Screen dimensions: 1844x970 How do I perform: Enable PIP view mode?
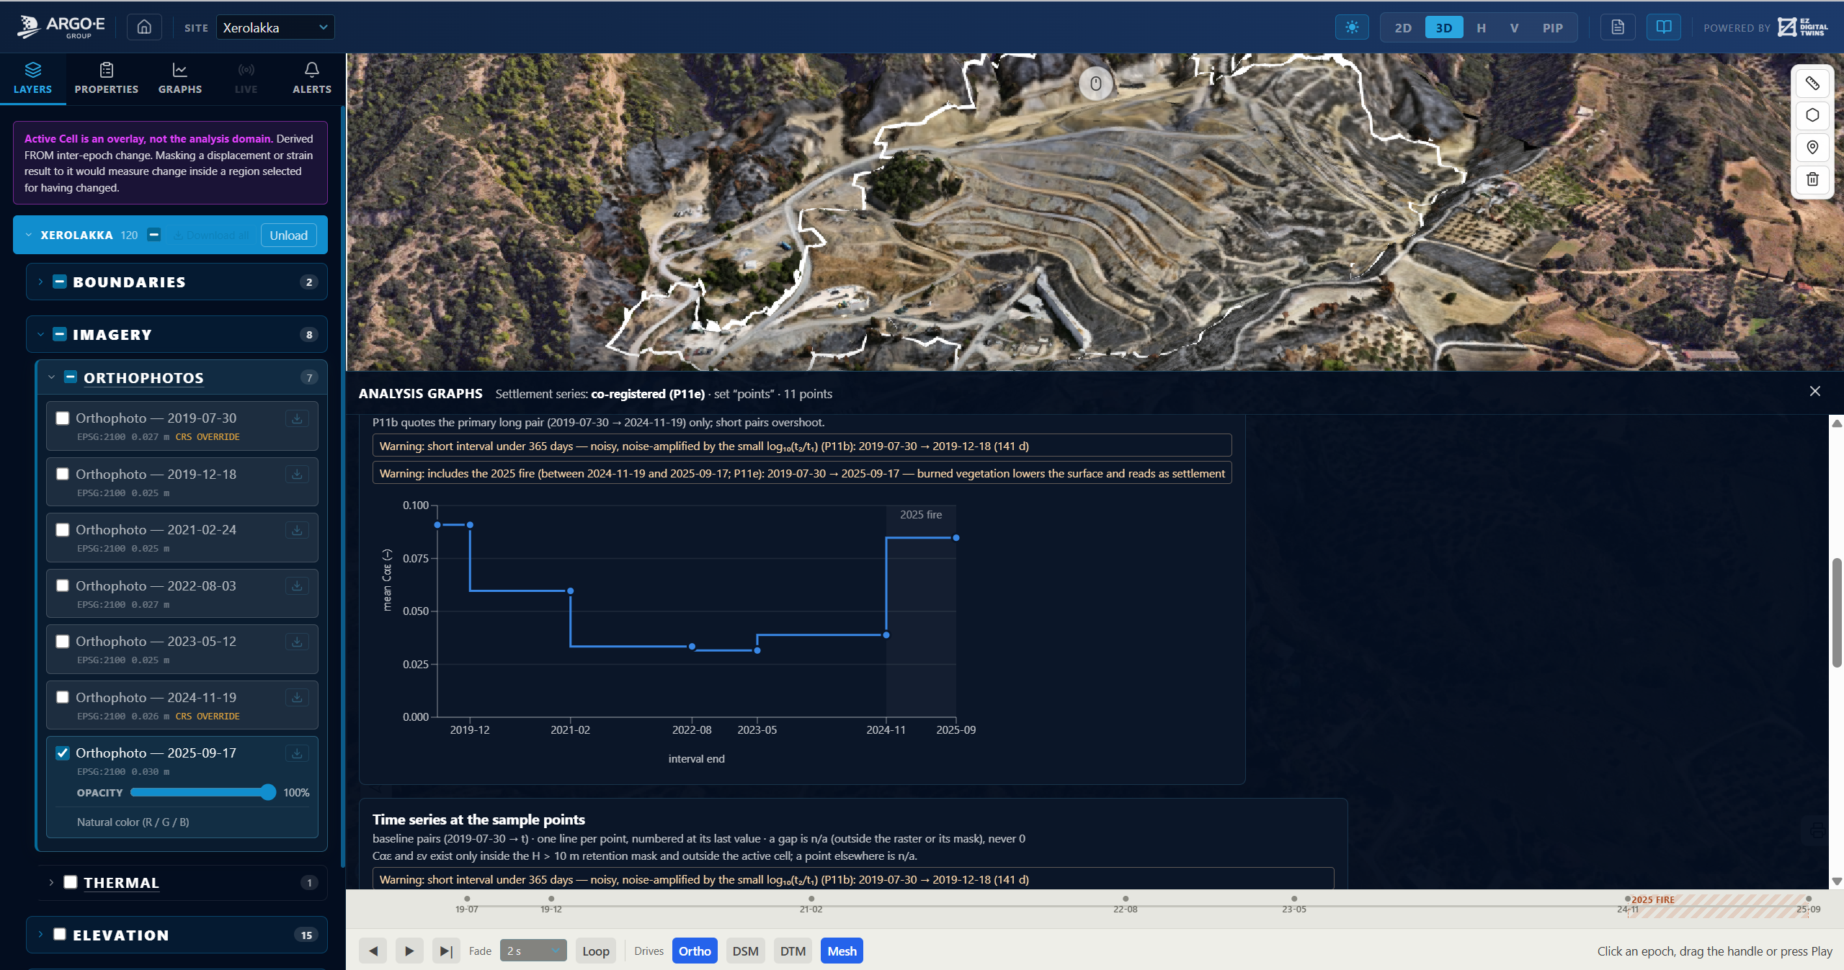pos(1552,27)
